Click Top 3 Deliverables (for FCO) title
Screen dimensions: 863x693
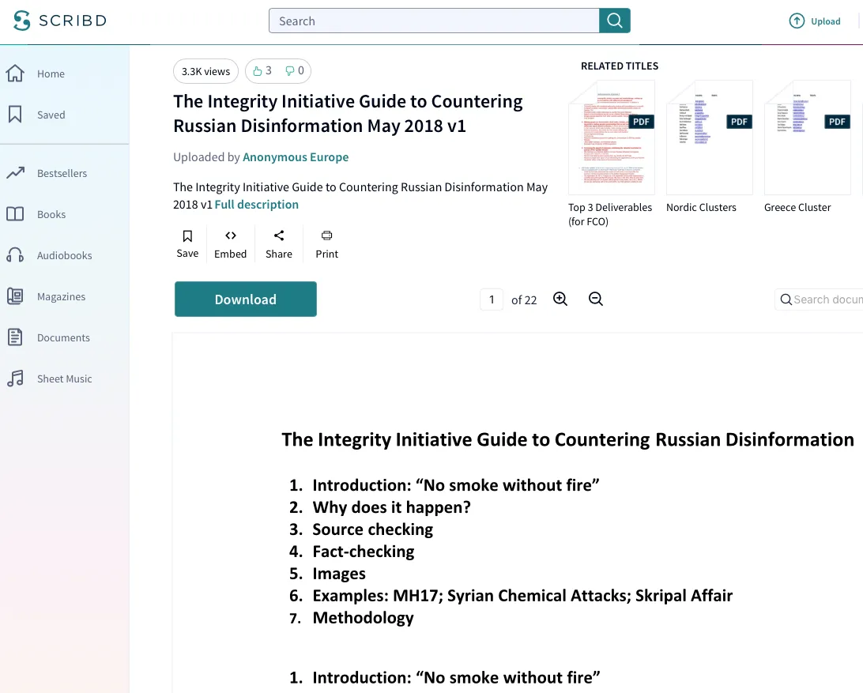(x=610, y=215)
